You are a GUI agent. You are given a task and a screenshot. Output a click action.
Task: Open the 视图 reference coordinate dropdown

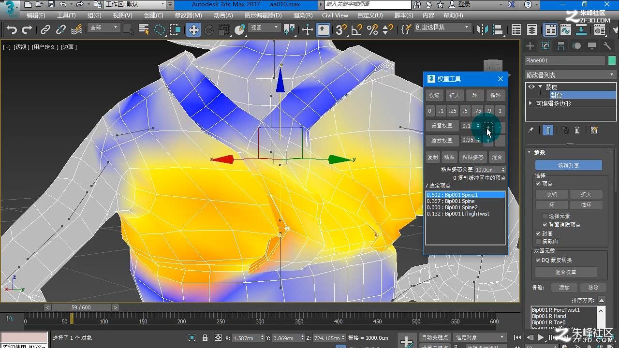click(264, 28)
